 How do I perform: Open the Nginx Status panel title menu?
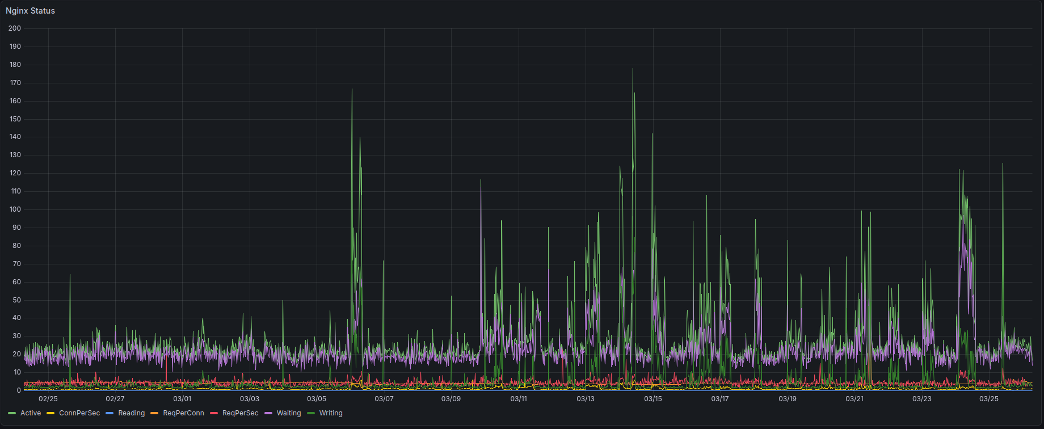pos(31,11)
